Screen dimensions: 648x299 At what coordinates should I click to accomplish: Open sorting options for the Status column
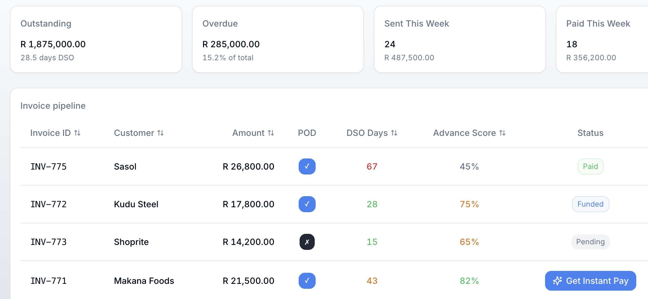[590, 133]
